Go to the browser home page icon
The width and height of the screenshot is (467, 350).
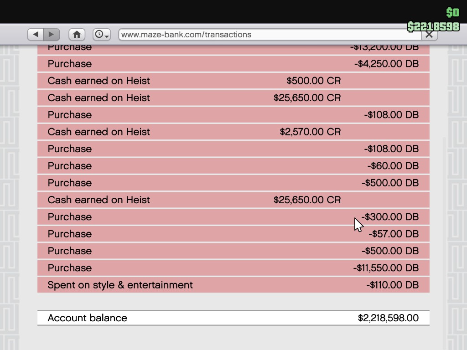[x=77, y=34]
